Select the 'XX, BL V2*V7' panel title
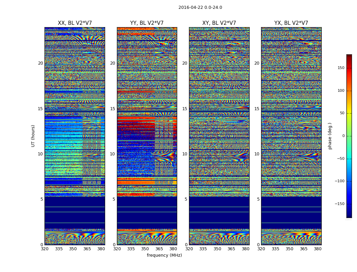 coord(75,23)
